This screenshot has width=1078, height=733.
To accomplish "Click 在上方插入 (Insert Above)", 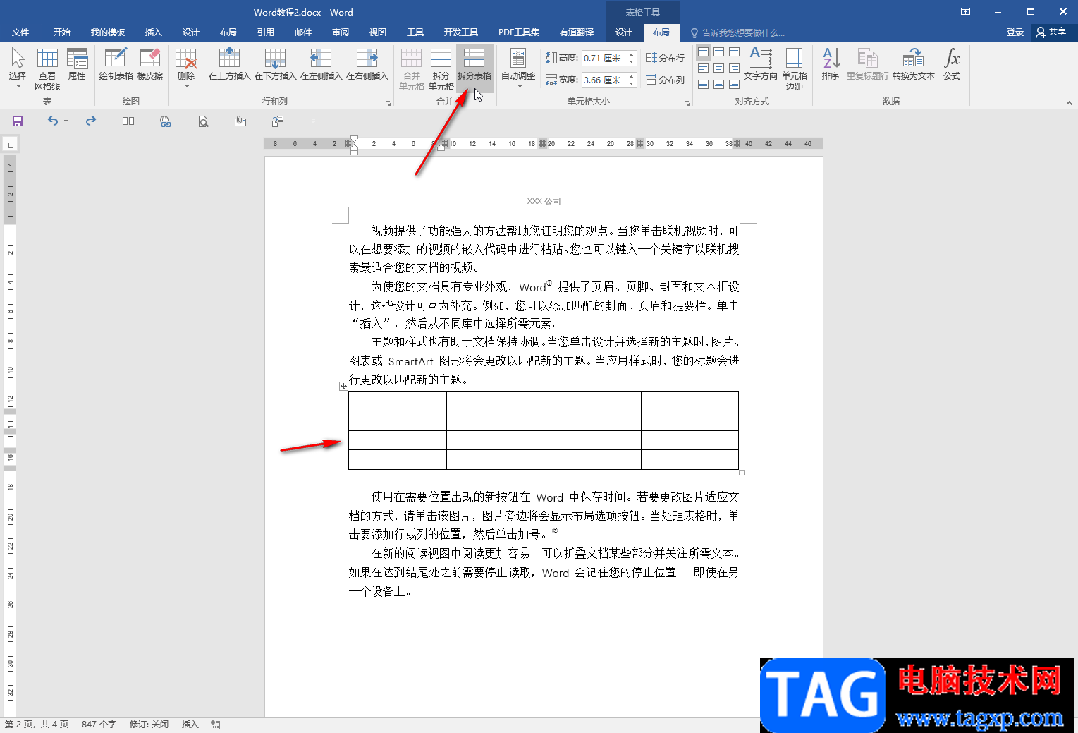I will [x=229, y=64].
